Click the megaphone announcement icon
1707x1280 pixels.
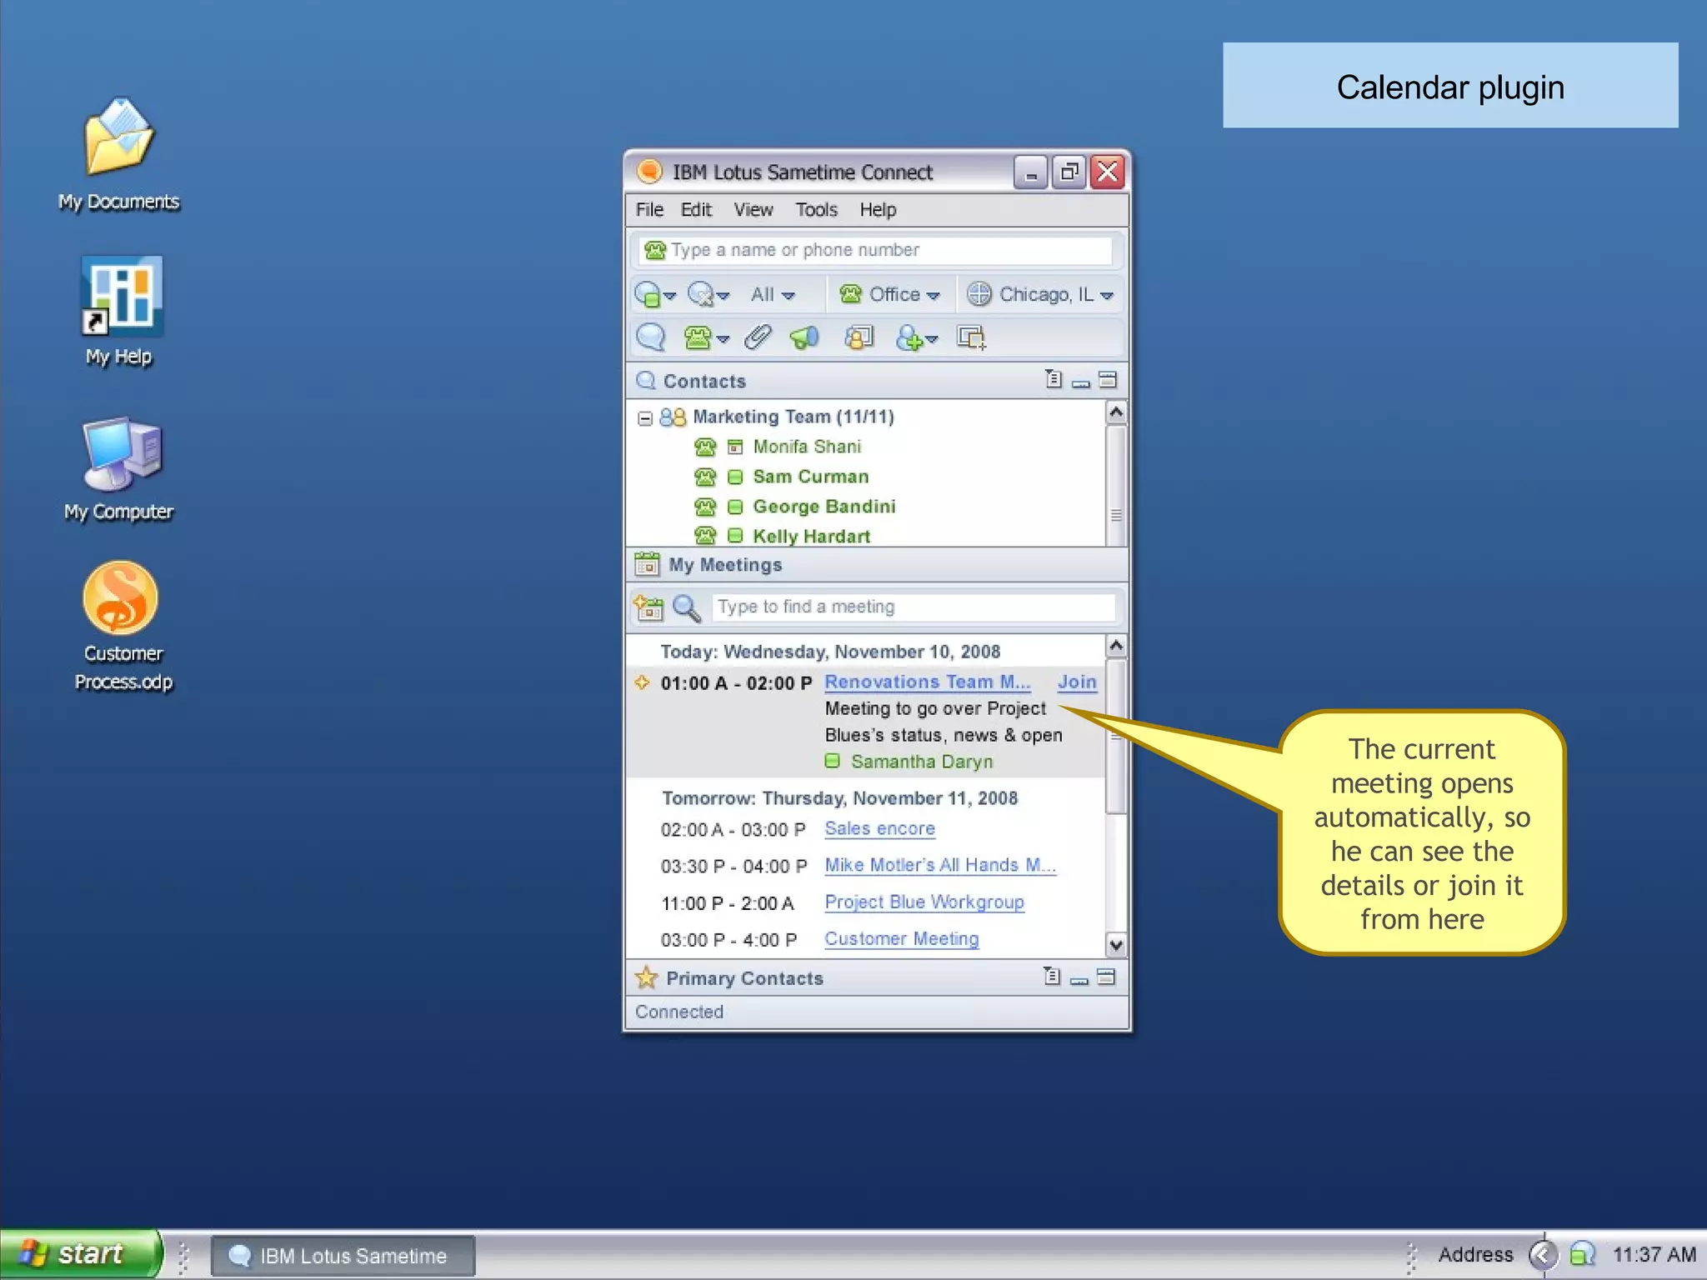point(805,337)
